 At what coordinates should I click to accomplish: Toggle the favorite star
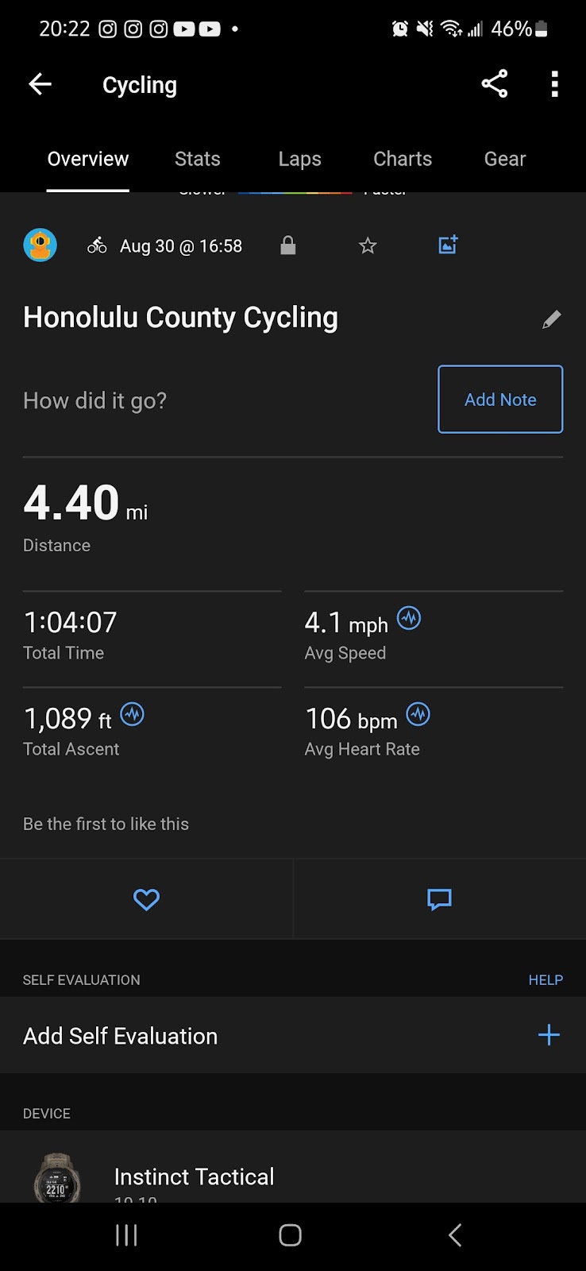click(368, 245)
